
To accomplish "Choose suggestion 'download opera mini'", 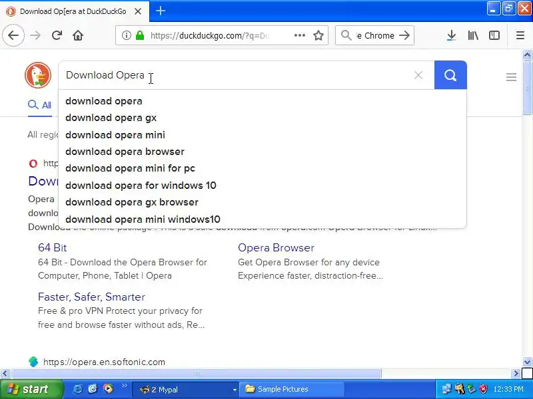I will click(262, 135).
